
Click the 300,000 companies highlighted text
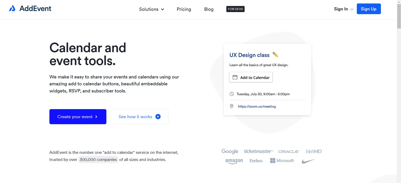click(98, 160)
